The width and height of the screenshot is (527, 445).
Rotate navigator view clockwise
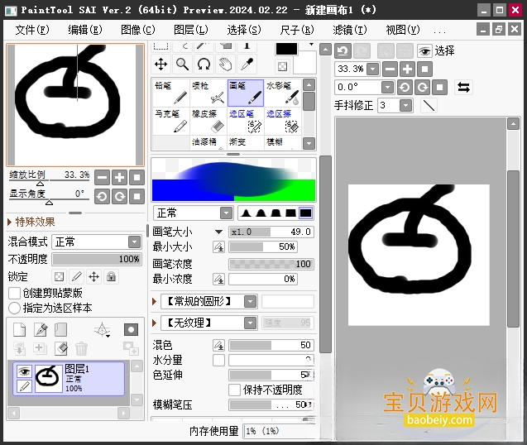coord(119,196)
